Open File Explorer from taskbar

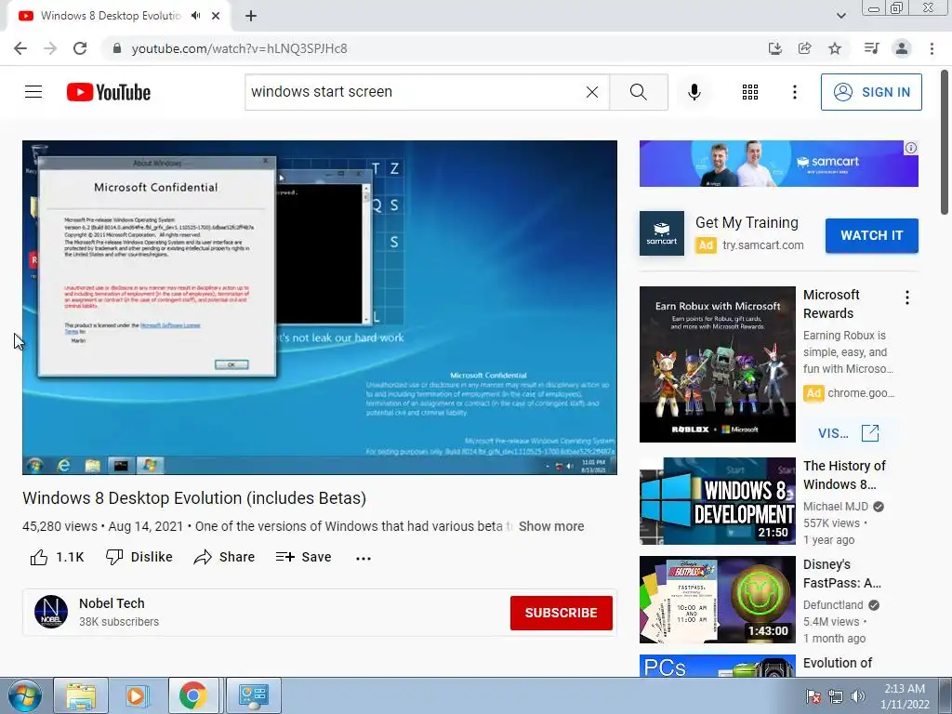pyautogui.click(x=81, y=695)
